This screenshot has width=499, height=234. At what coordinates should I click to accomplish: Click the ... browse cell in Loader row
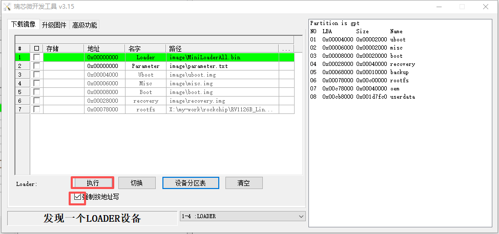[x=286, y=57]
